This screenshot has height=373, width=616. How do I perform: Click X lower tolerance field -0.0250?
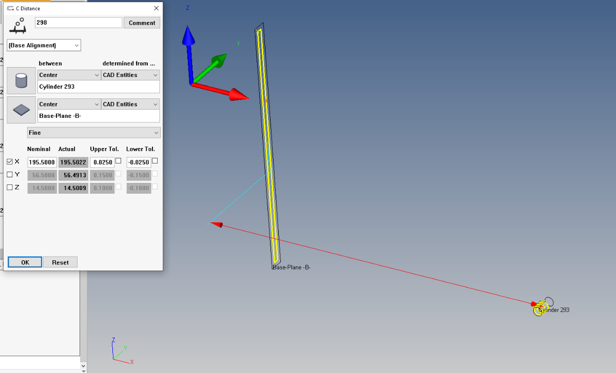click(x=139, y=162)
